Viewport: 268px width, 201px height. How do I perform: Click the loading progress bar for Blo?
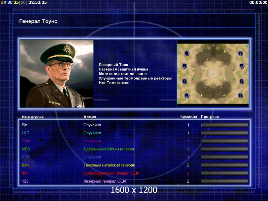tap(224, 125)
